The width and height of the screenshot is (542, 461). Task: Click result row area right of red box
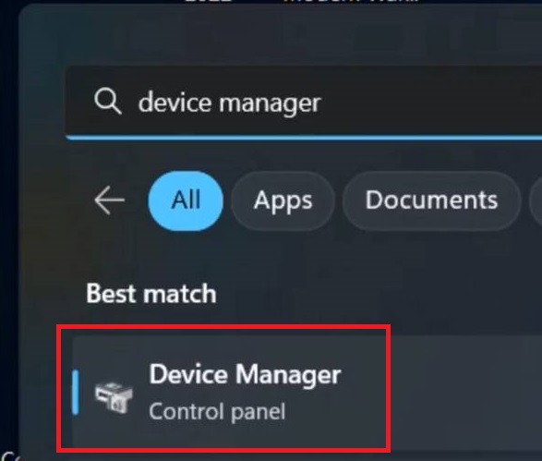coord(466,393)
